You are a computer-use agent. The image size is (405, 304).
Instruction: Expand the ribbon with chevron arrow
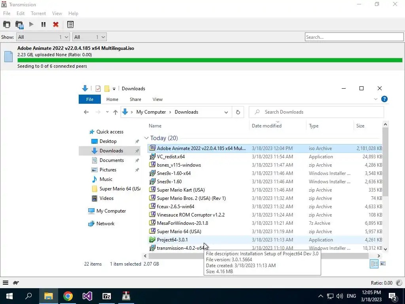pyautogui.click(x=376, y=99)
